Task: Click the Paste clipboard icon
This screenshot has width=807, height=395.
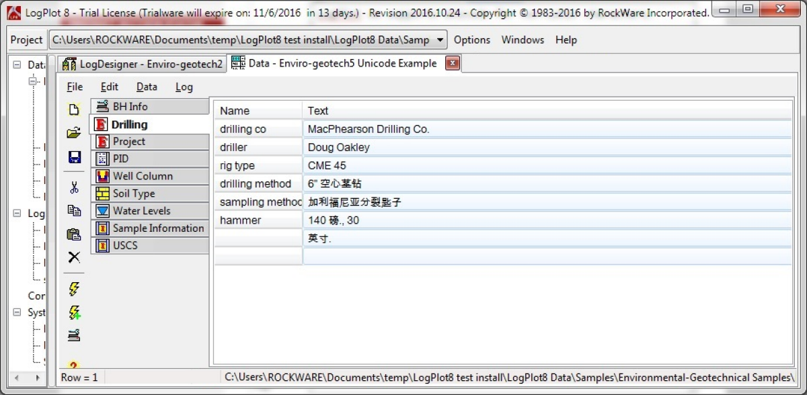Action: coord(75,234)
